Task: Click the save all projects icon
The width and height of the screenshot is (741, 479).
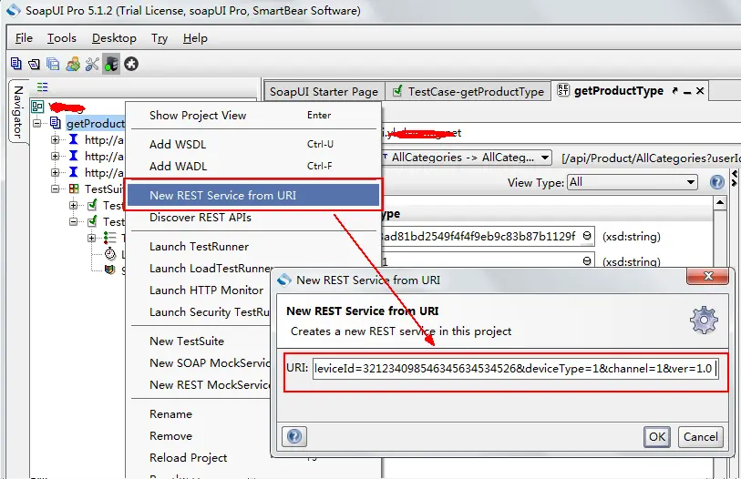Action: coord(53,64)
